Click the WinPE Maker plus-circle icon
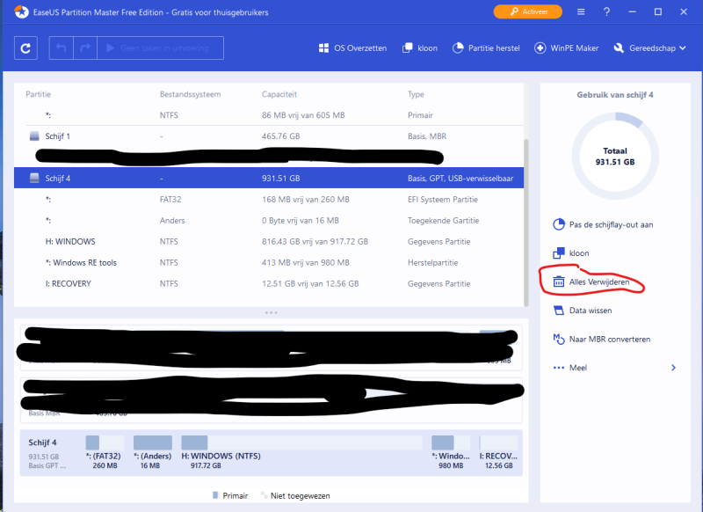The height and width of the screenshot is (512, 703). coord(540,48)
